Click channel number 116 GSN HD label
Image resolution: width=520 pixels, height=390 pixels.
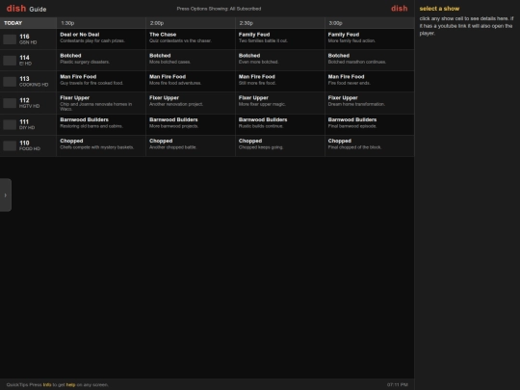coord(28,39)
